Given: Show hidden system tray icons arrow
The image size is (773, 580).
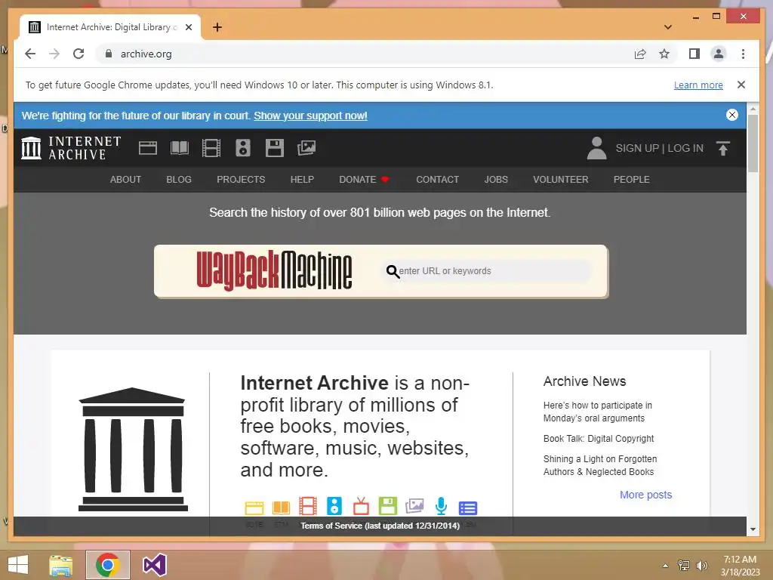Looking at the screenshot, I should 665,565.
